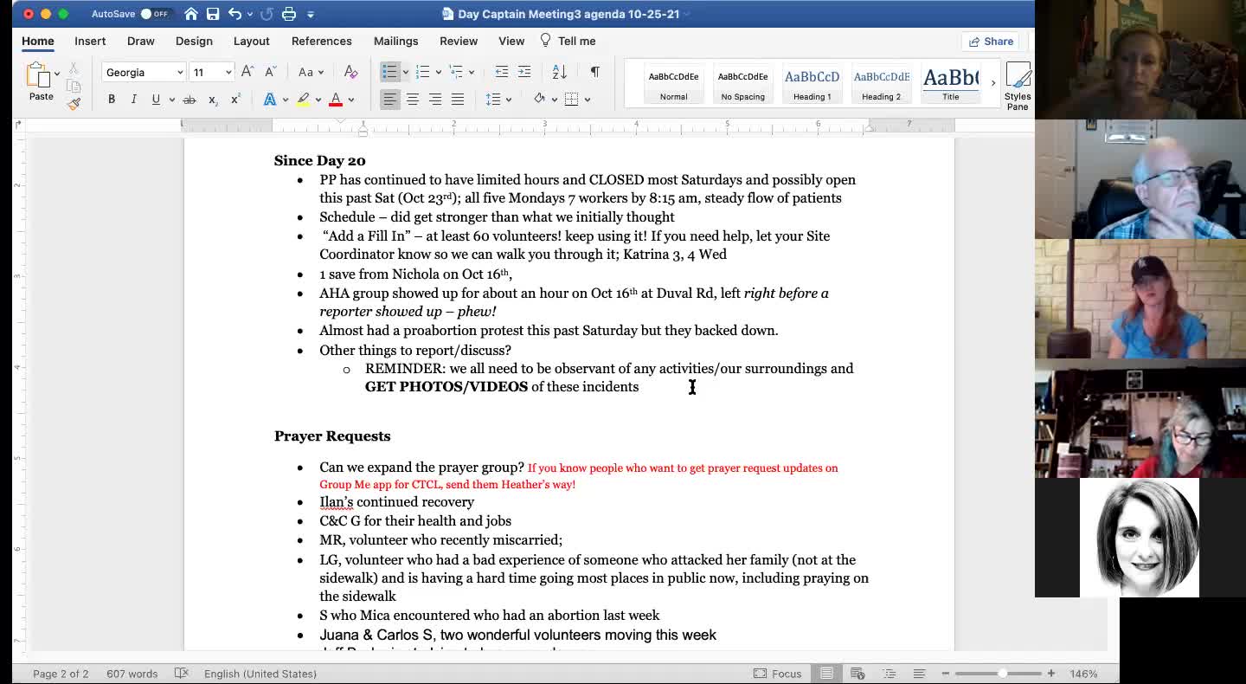Viewport: 1246px width, 684px height.
Task: Toggle strikethrough formatting
Action: click(189, 100)
